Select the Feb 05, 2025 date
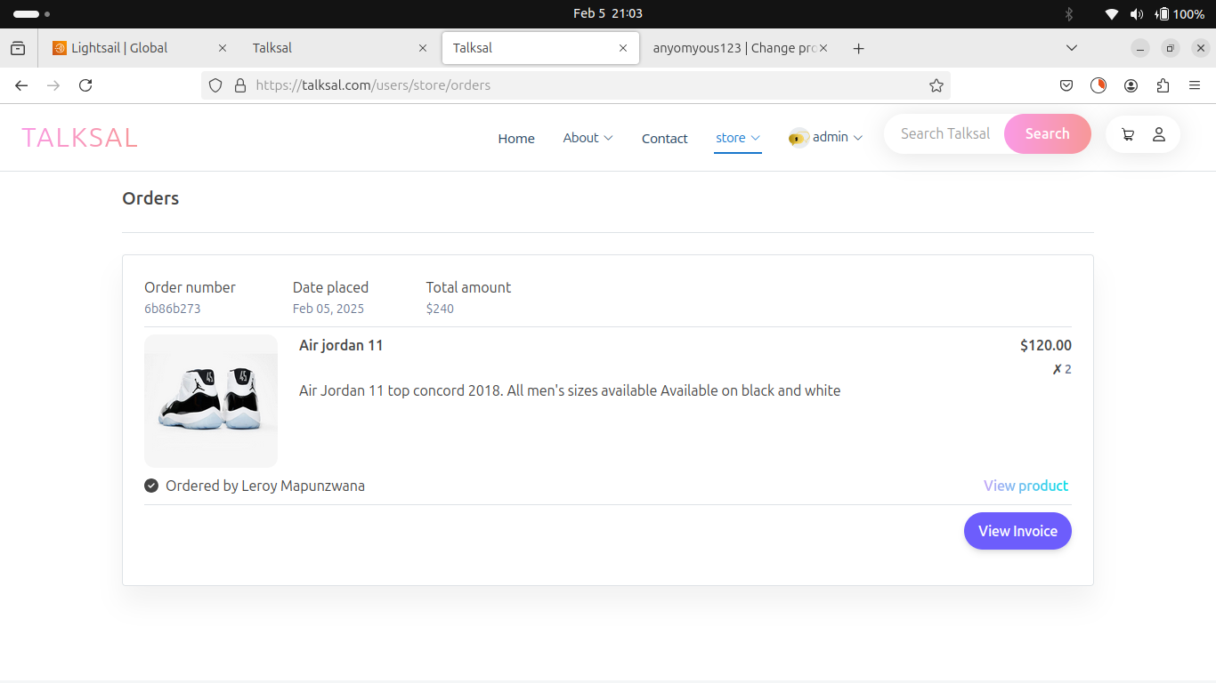Viewport: 1216px width, 683px height. point(328,309)
